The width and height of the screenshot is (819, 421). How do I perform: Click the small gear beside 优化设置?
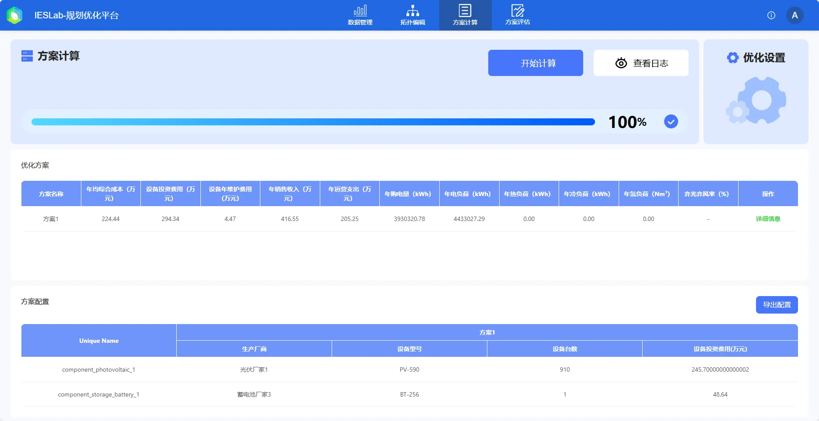click(733, 58)
